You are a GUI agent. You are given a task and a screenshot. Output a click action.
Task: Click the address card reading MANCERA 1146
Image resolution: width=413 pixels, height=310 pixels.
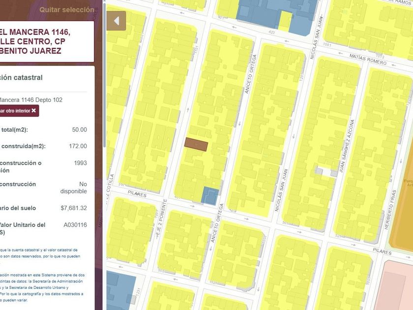tap(47, 41)
